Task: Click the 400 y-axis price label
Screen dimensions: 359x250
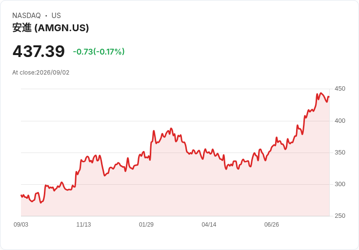Action: point(340,121)
